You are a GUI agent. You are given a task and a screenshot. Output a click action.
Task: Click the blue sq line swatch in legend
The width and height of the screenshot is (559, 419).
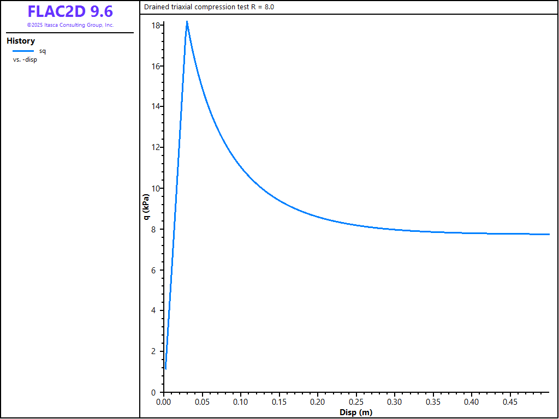coord(23,51)
